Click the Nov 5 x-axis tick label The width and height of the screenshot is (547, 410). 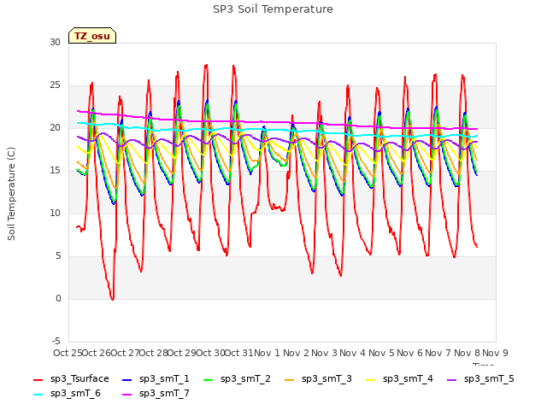pyautogui.click(x=381, y=353)
